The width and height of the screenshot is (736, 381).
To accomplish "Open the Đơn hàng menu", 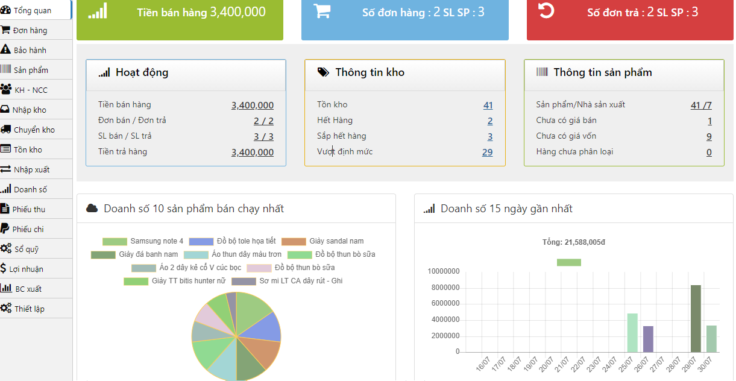I will point(30,30).
